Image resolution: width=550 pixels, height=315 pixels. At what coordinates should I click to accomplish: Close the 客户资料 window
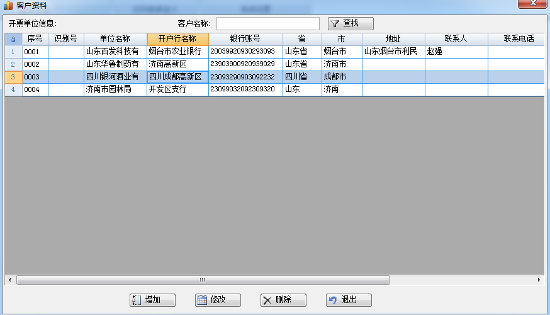tap(532, 4)
